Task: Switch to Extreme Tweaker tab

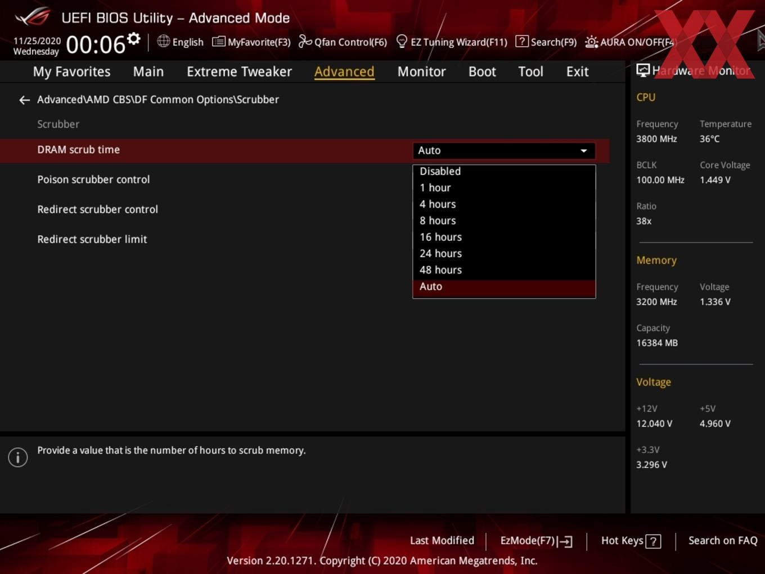Action: coord(239,71)
